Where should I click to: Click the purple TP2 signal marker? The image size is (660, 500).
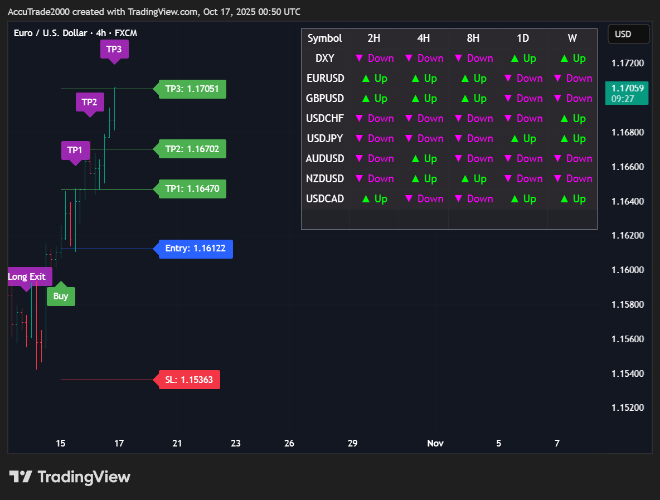pos(89,102)
